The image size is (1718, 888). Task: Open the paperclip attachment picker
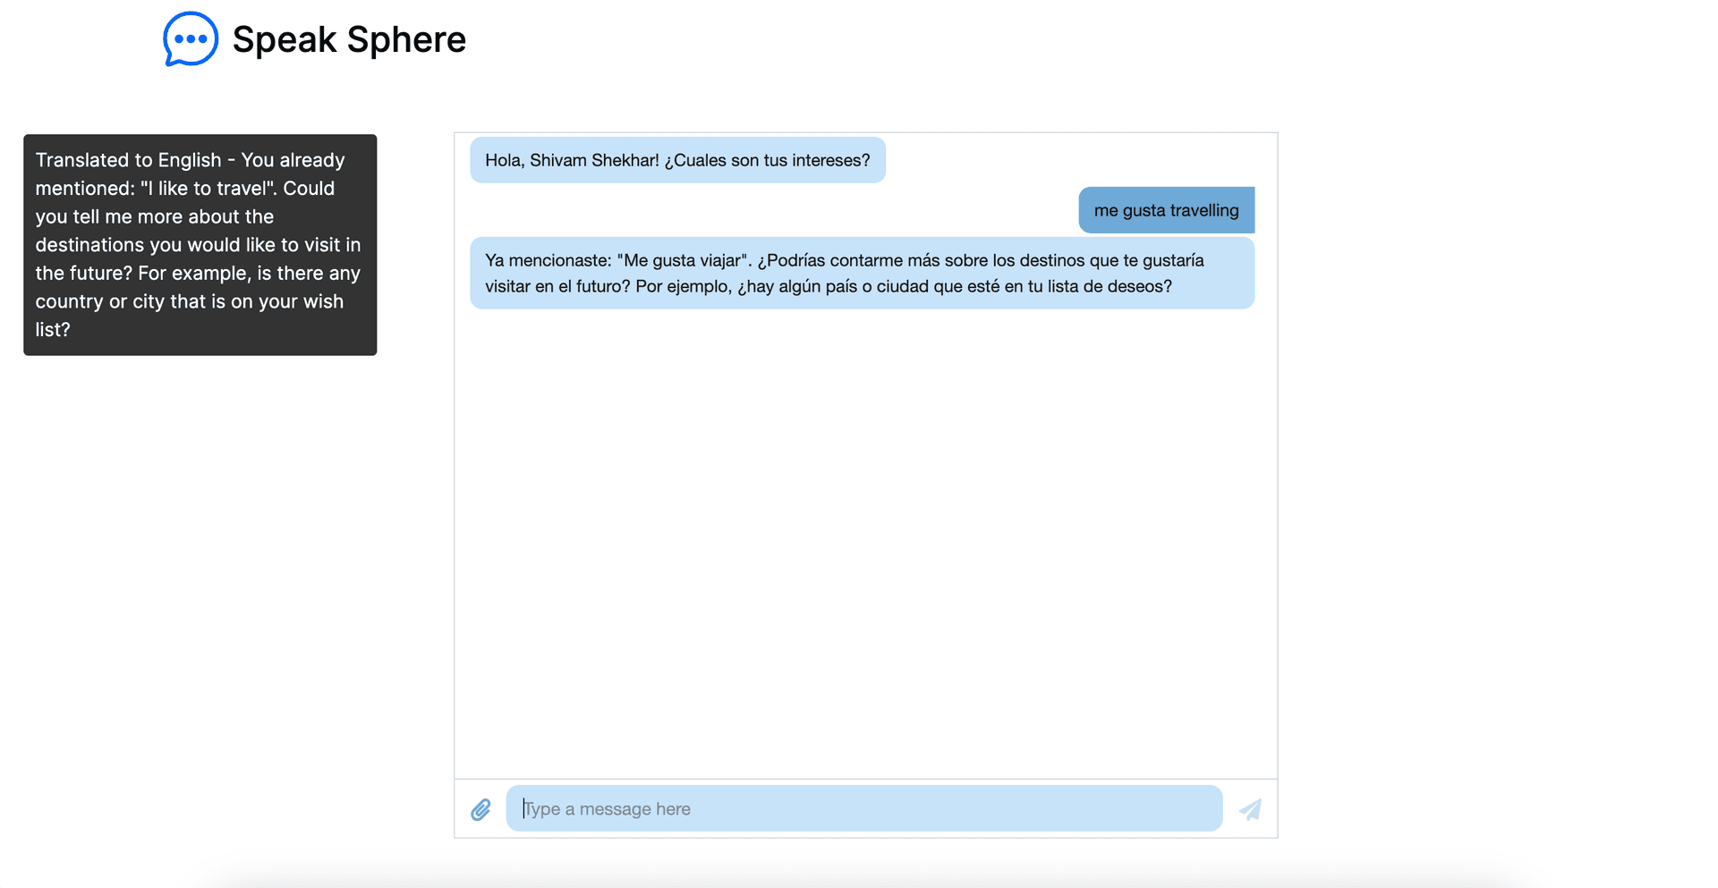481,809
